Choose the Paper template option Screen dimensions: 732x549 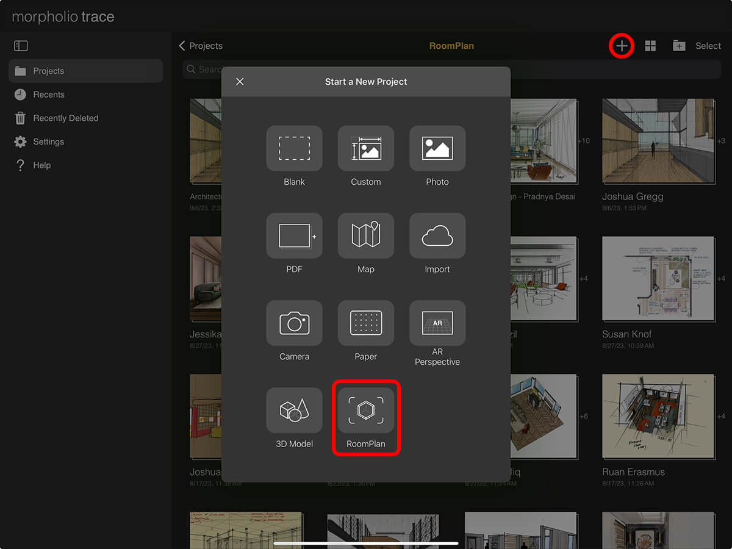click(365, 323)
